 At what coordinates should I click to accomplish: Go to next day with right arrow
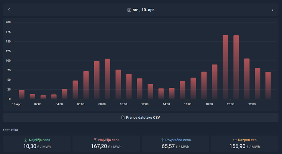(x=272, y=10)
